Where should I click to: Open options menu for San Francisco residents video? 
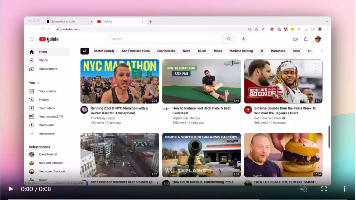(x=157, y=182)
